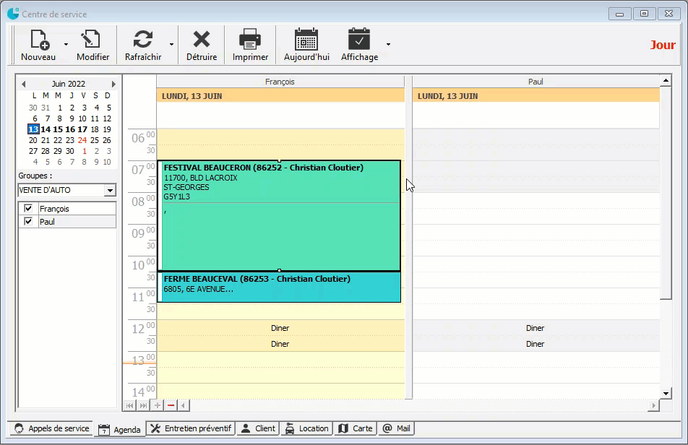The image size is (688, 445).
Task: Jump to today with Aujourd'hui icon
Action: coord(306,40)
